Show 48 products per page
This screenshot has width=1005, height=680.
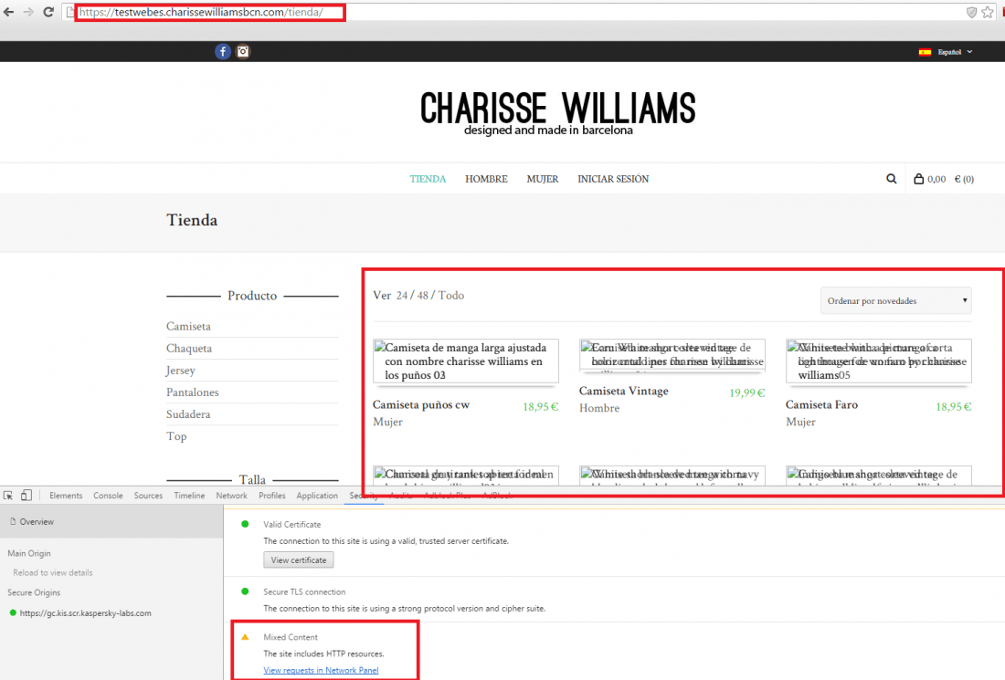422,295
